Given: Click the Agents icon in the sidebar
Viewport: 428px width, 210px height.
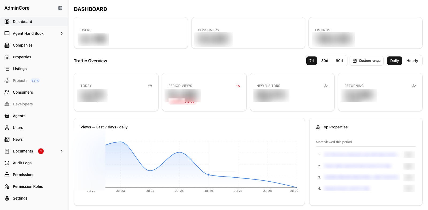Looking at the screenshot, I should pyautogui.click(x=7, y=116).
